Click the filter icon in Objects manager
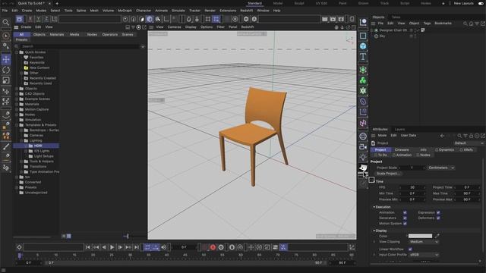This screenshot has width=486, height=273. pos(477,24)
